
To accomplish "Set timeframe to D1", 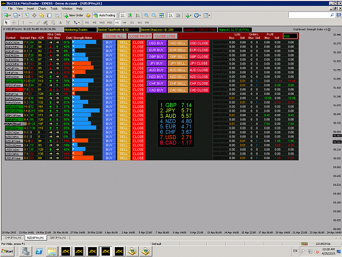I will [132, 22].
